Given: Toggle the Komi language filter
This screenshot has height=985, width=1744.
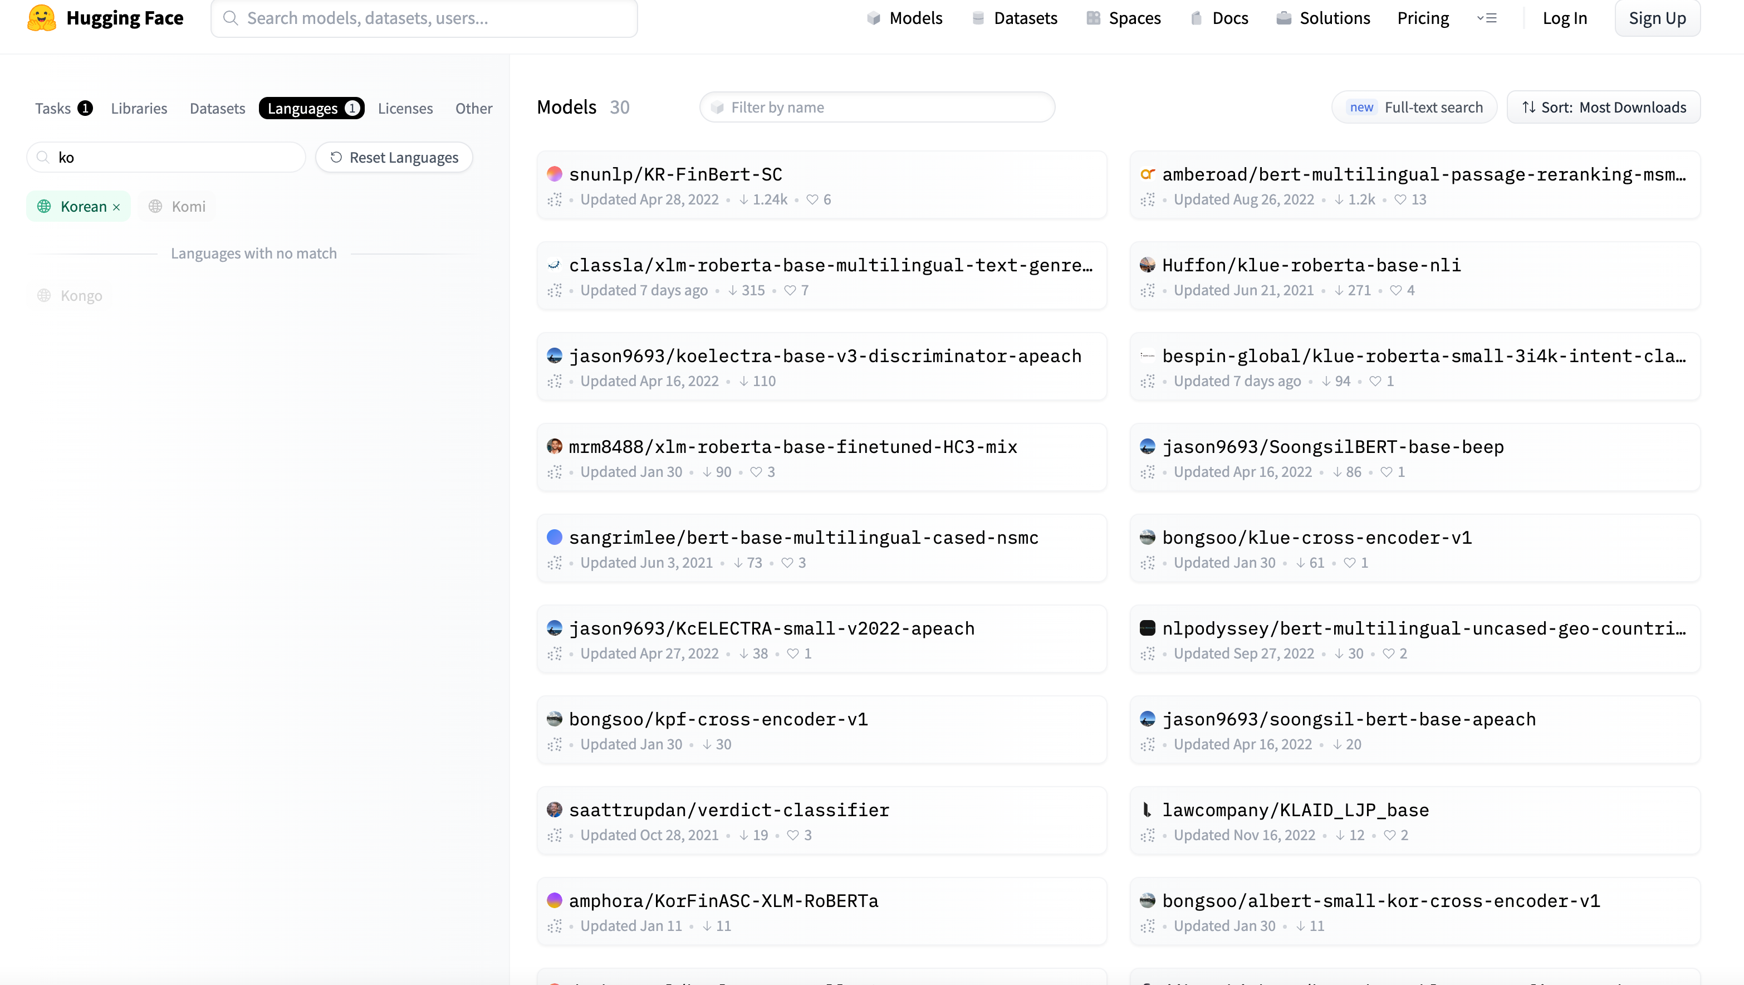Looking at the screenshot, I should tap(178, 207).
